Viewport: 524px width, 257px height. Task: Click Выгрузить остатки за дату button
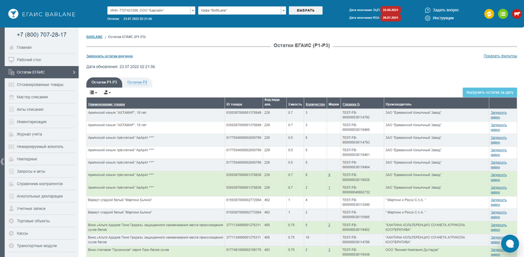[490, 92]
